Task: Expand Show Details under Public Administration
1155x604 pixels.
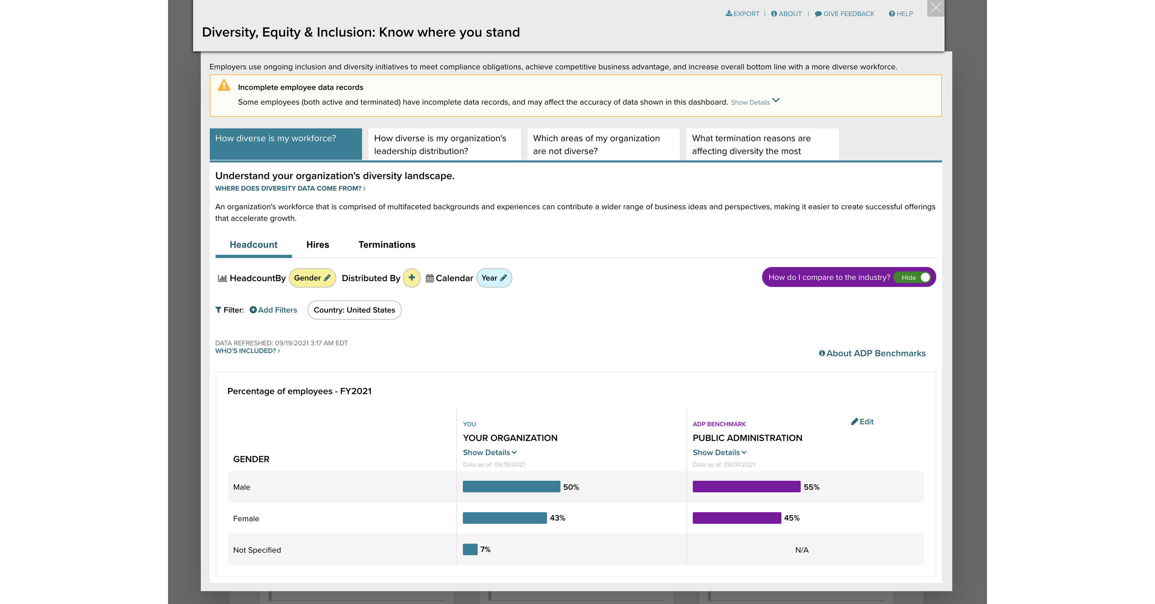Action: [720, 452]
